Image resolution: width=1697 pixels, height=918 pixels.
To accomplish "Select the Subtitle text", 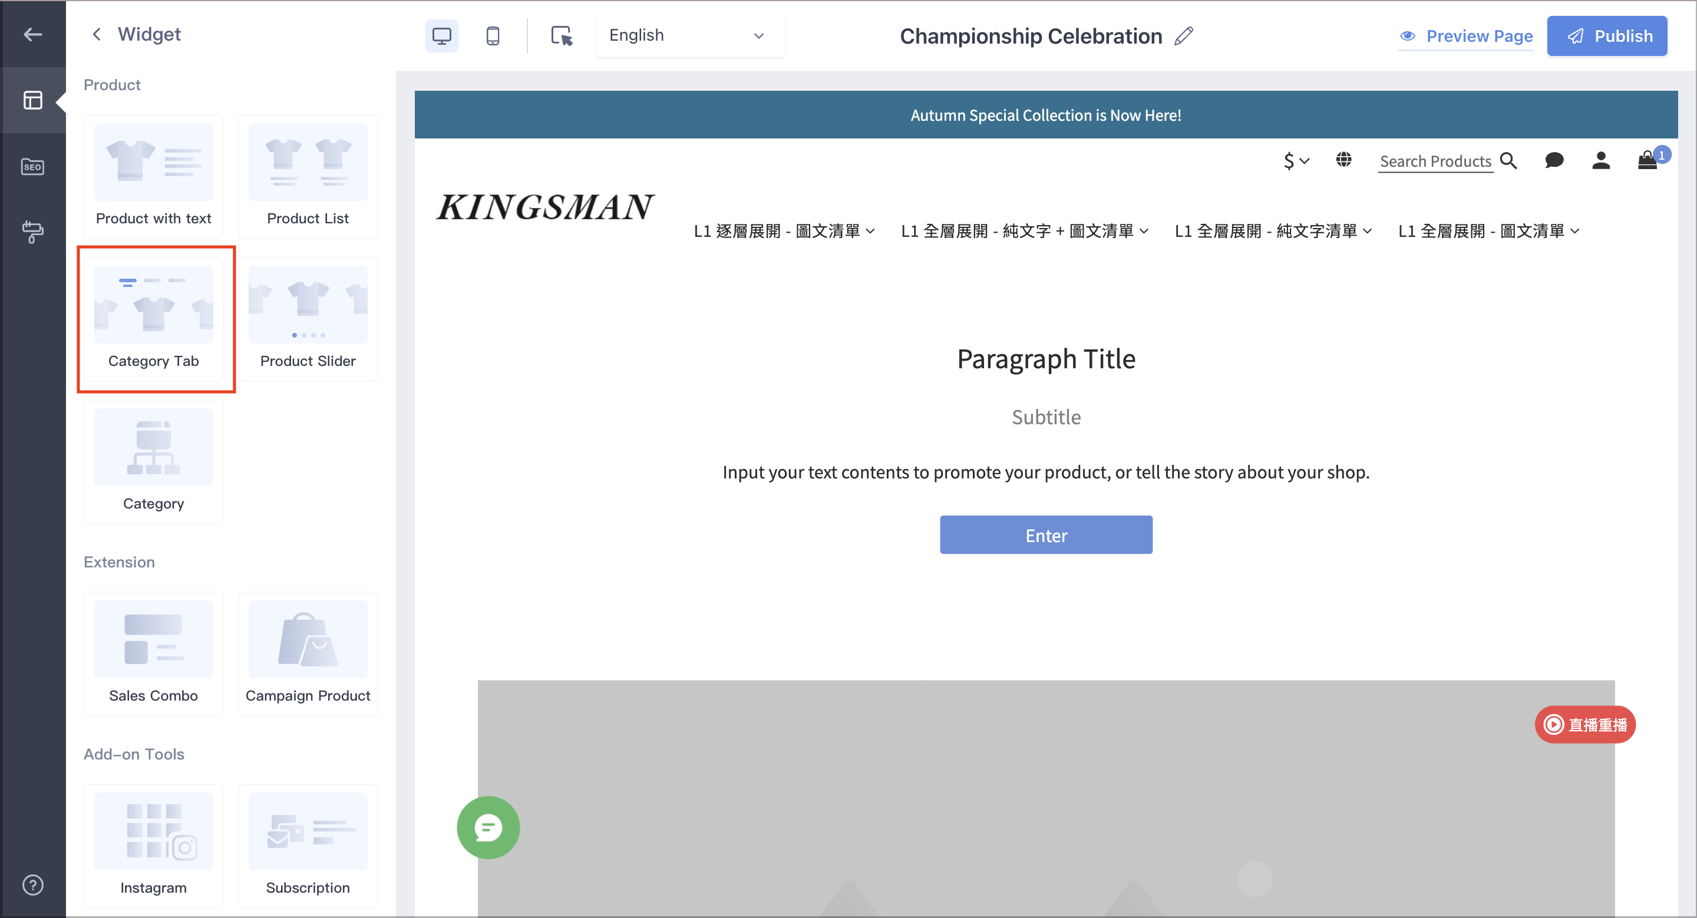I will (x=1046, y=418).
